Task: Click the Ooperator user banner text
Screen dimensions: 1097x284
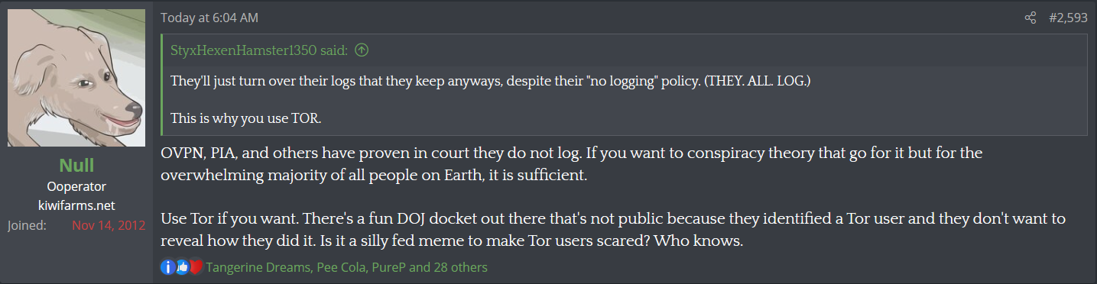Action: 76,186
